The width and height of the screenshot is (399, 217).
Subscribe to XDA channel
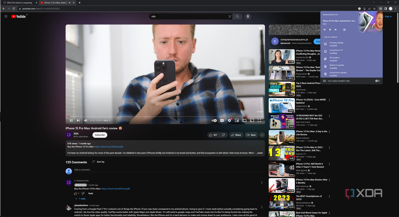coord(100,135)
